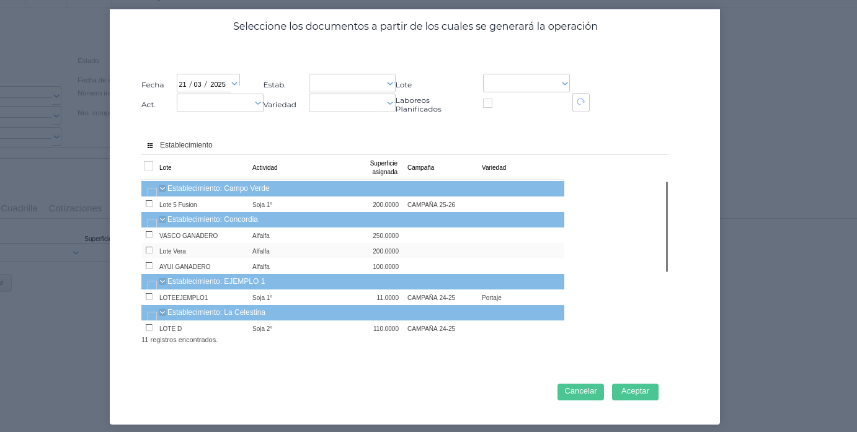Image resolution: width=857 pixels, height=432 pixels.
Task: Collapse the Establecimiento: Campo Verde group
Action: pos(162,188)
